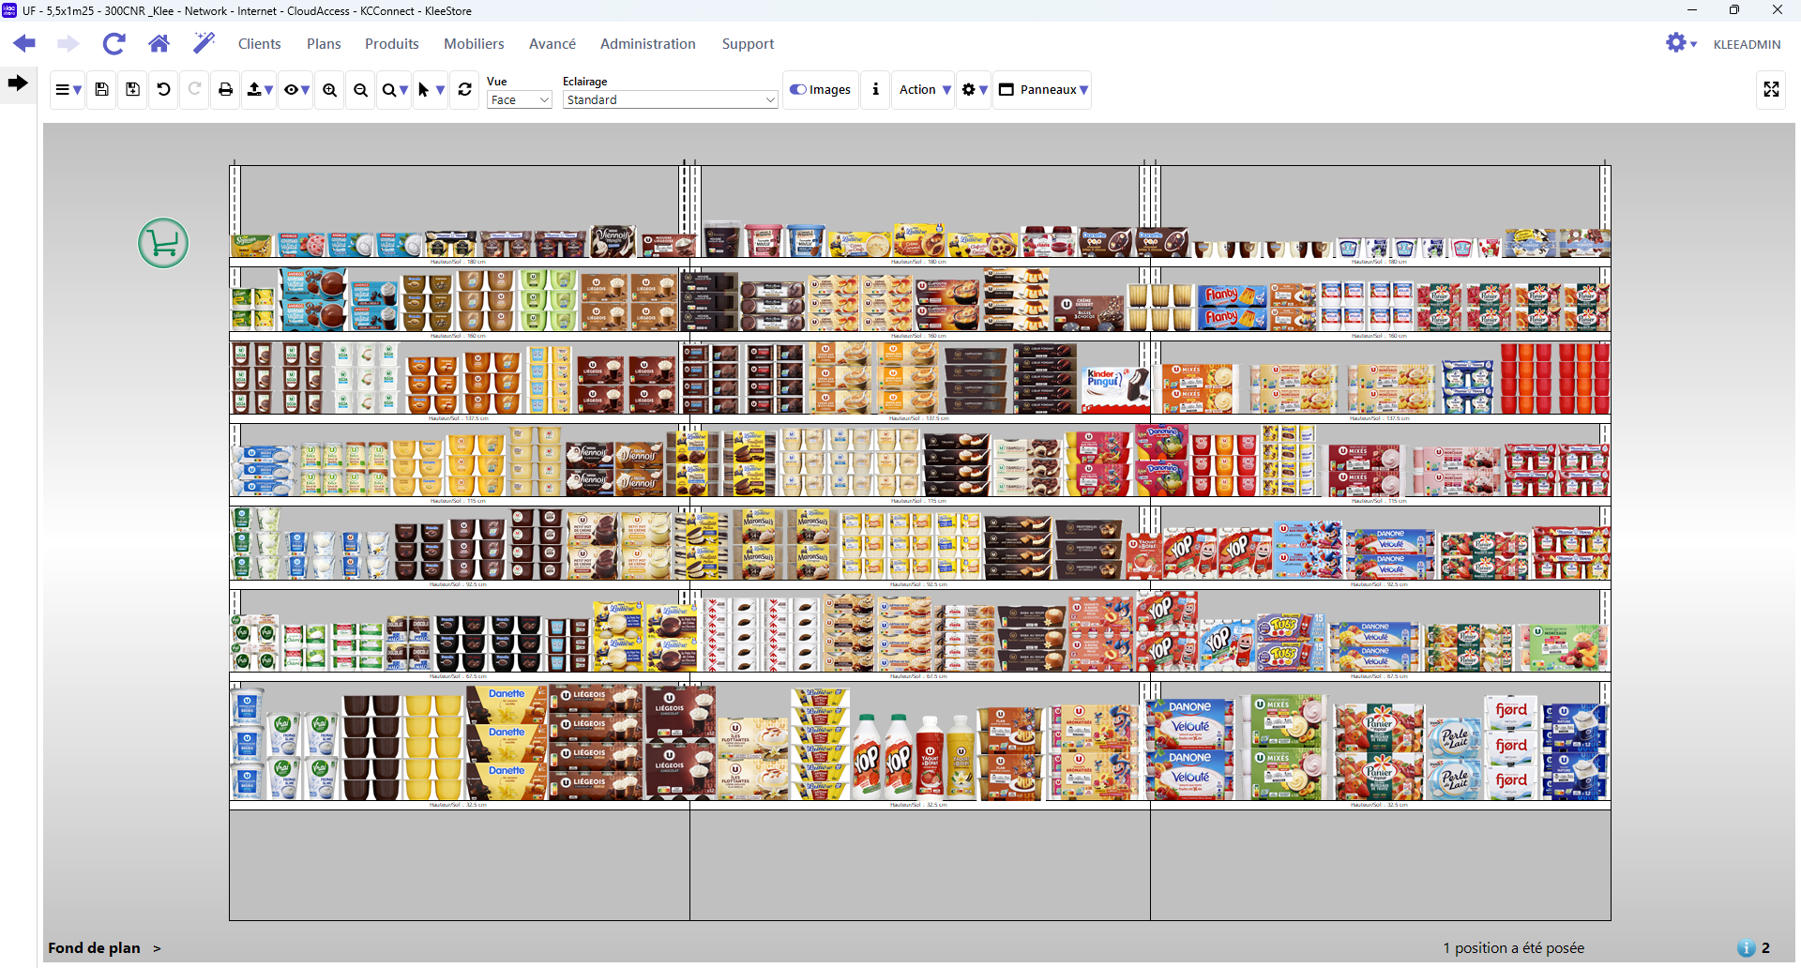Go to home page icon
1801x968 pixels.
[x=159, y=43]
